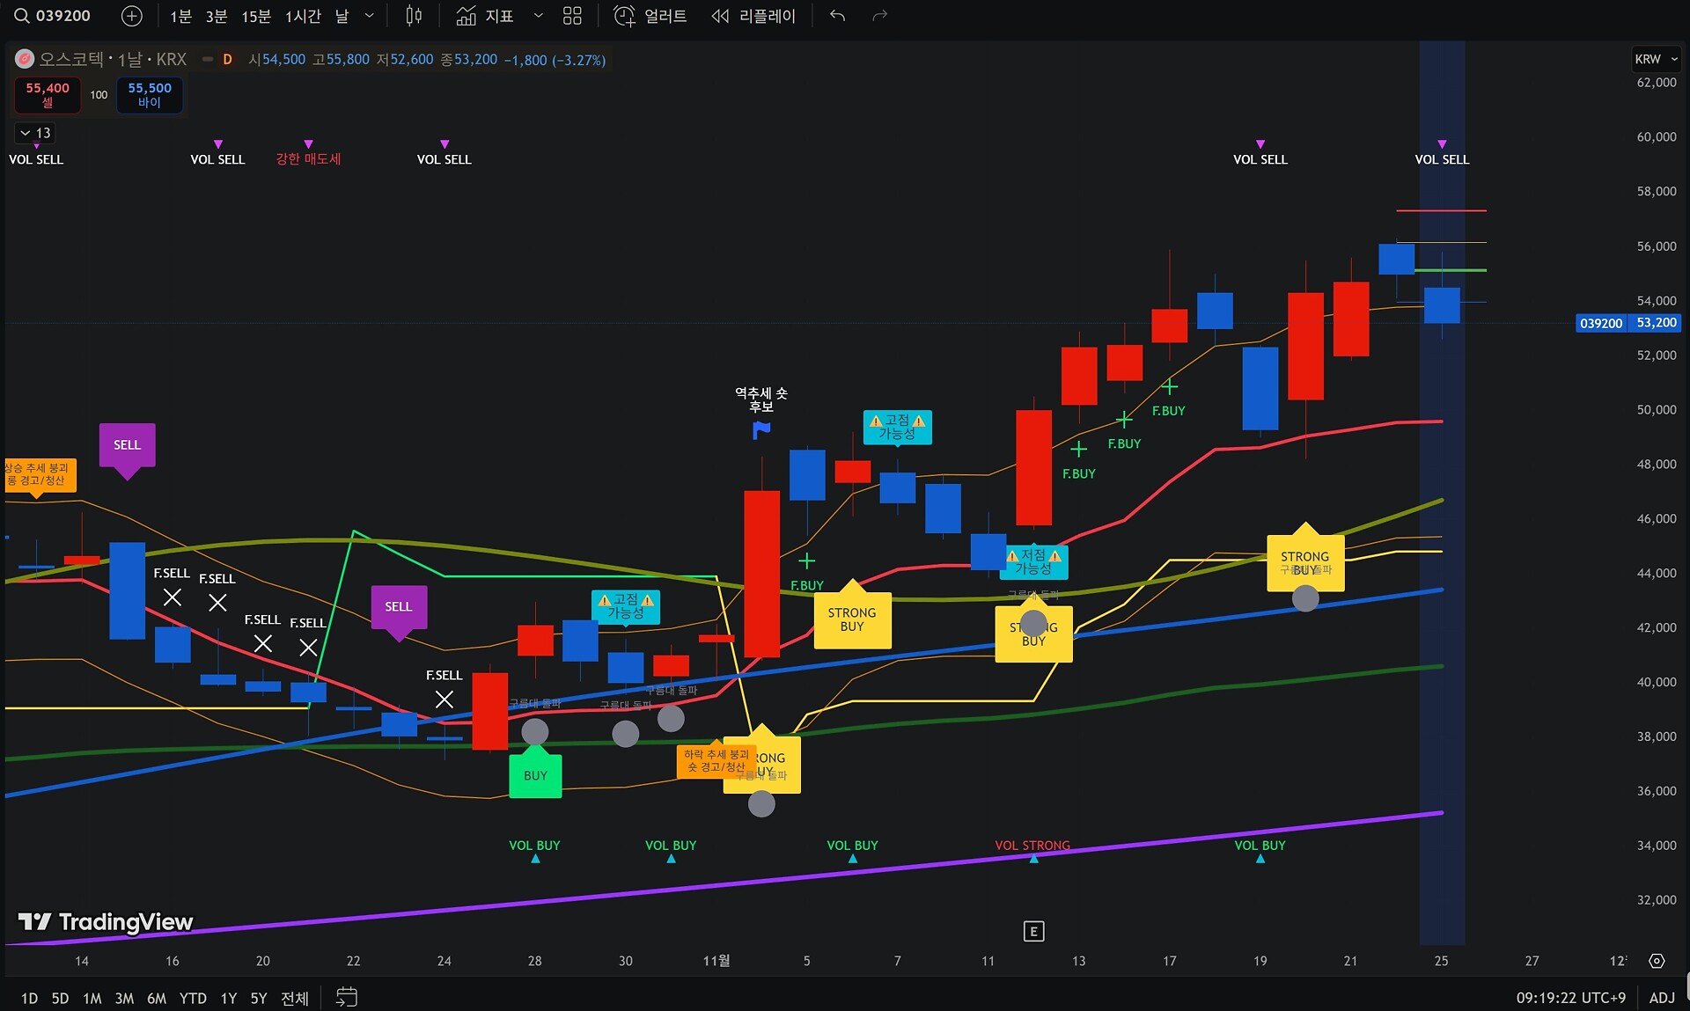Open the KRW currency dropdown
Image resolution: width=1690 pixels, height=1011 pixels.
pyautogui.click(x=1656, y=59)
